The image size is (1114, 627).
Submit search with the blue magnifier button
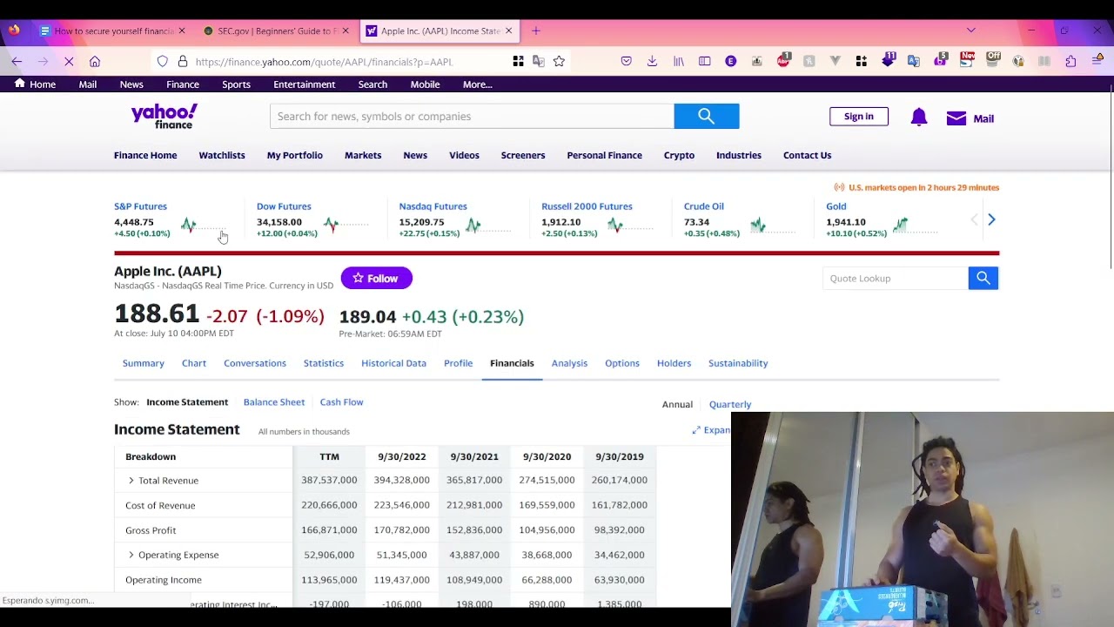707,116
